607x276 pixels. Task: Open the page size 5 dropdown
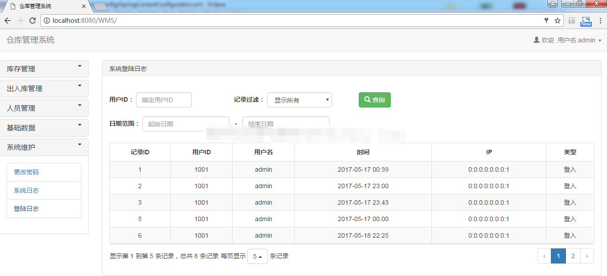pos(258,256)
